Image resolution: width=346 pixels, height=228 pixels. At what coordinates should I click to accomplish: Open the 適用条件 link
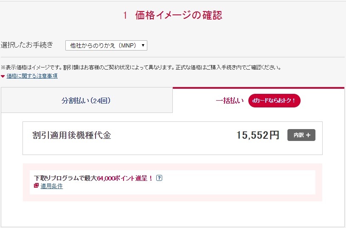pos(52,186)
